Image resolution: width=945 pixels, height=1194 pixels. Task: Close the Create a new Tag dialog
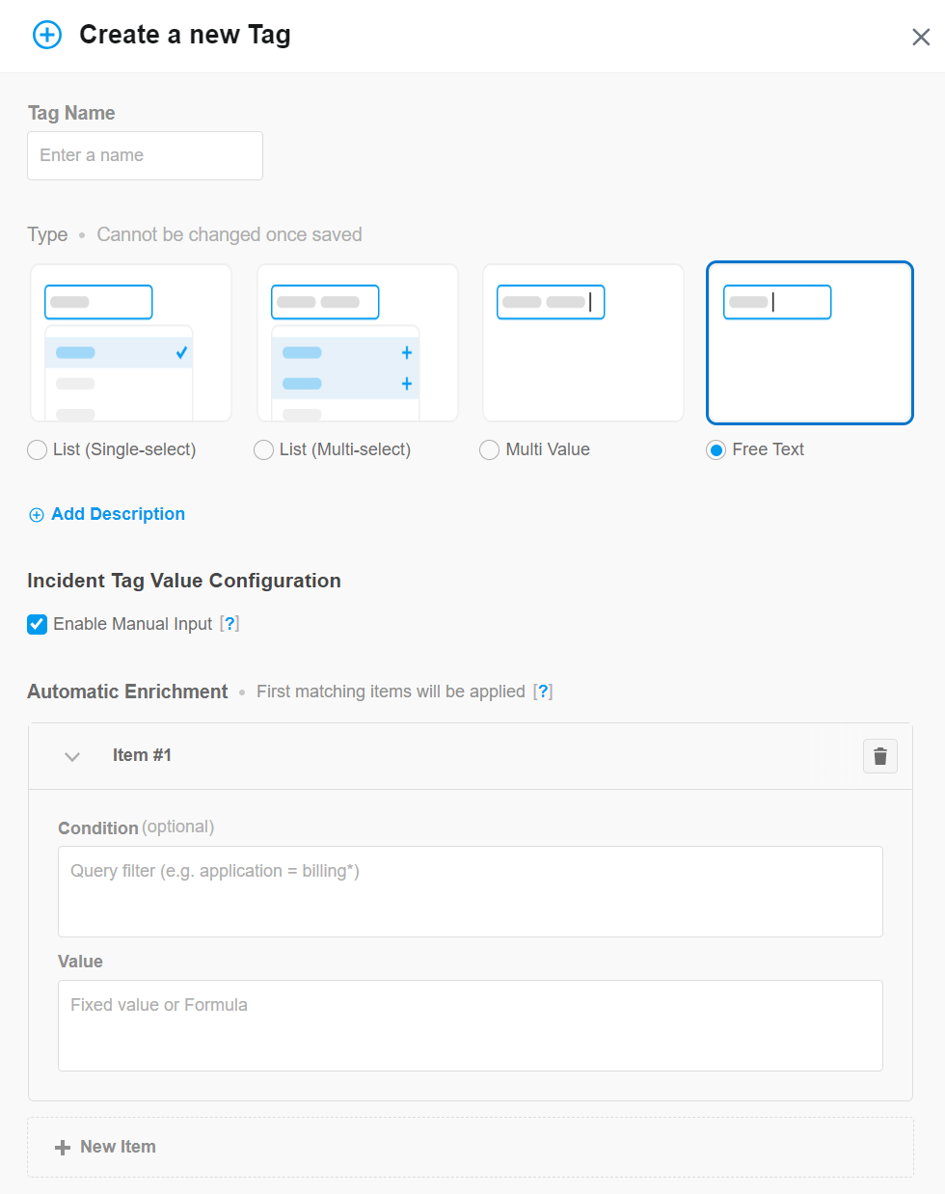click(x=921, y=37)
